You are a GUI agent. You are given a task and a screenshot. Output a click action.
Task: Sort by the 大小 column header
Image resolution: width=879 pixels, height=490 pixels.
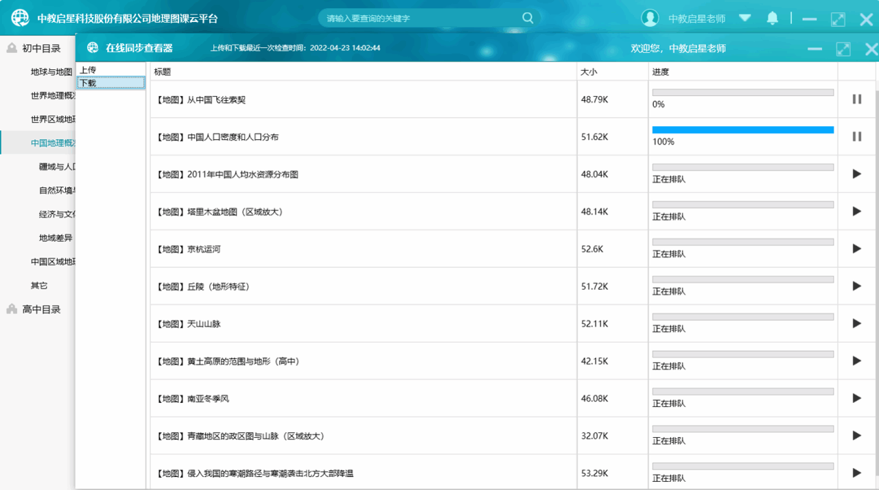tap(589, 72)
